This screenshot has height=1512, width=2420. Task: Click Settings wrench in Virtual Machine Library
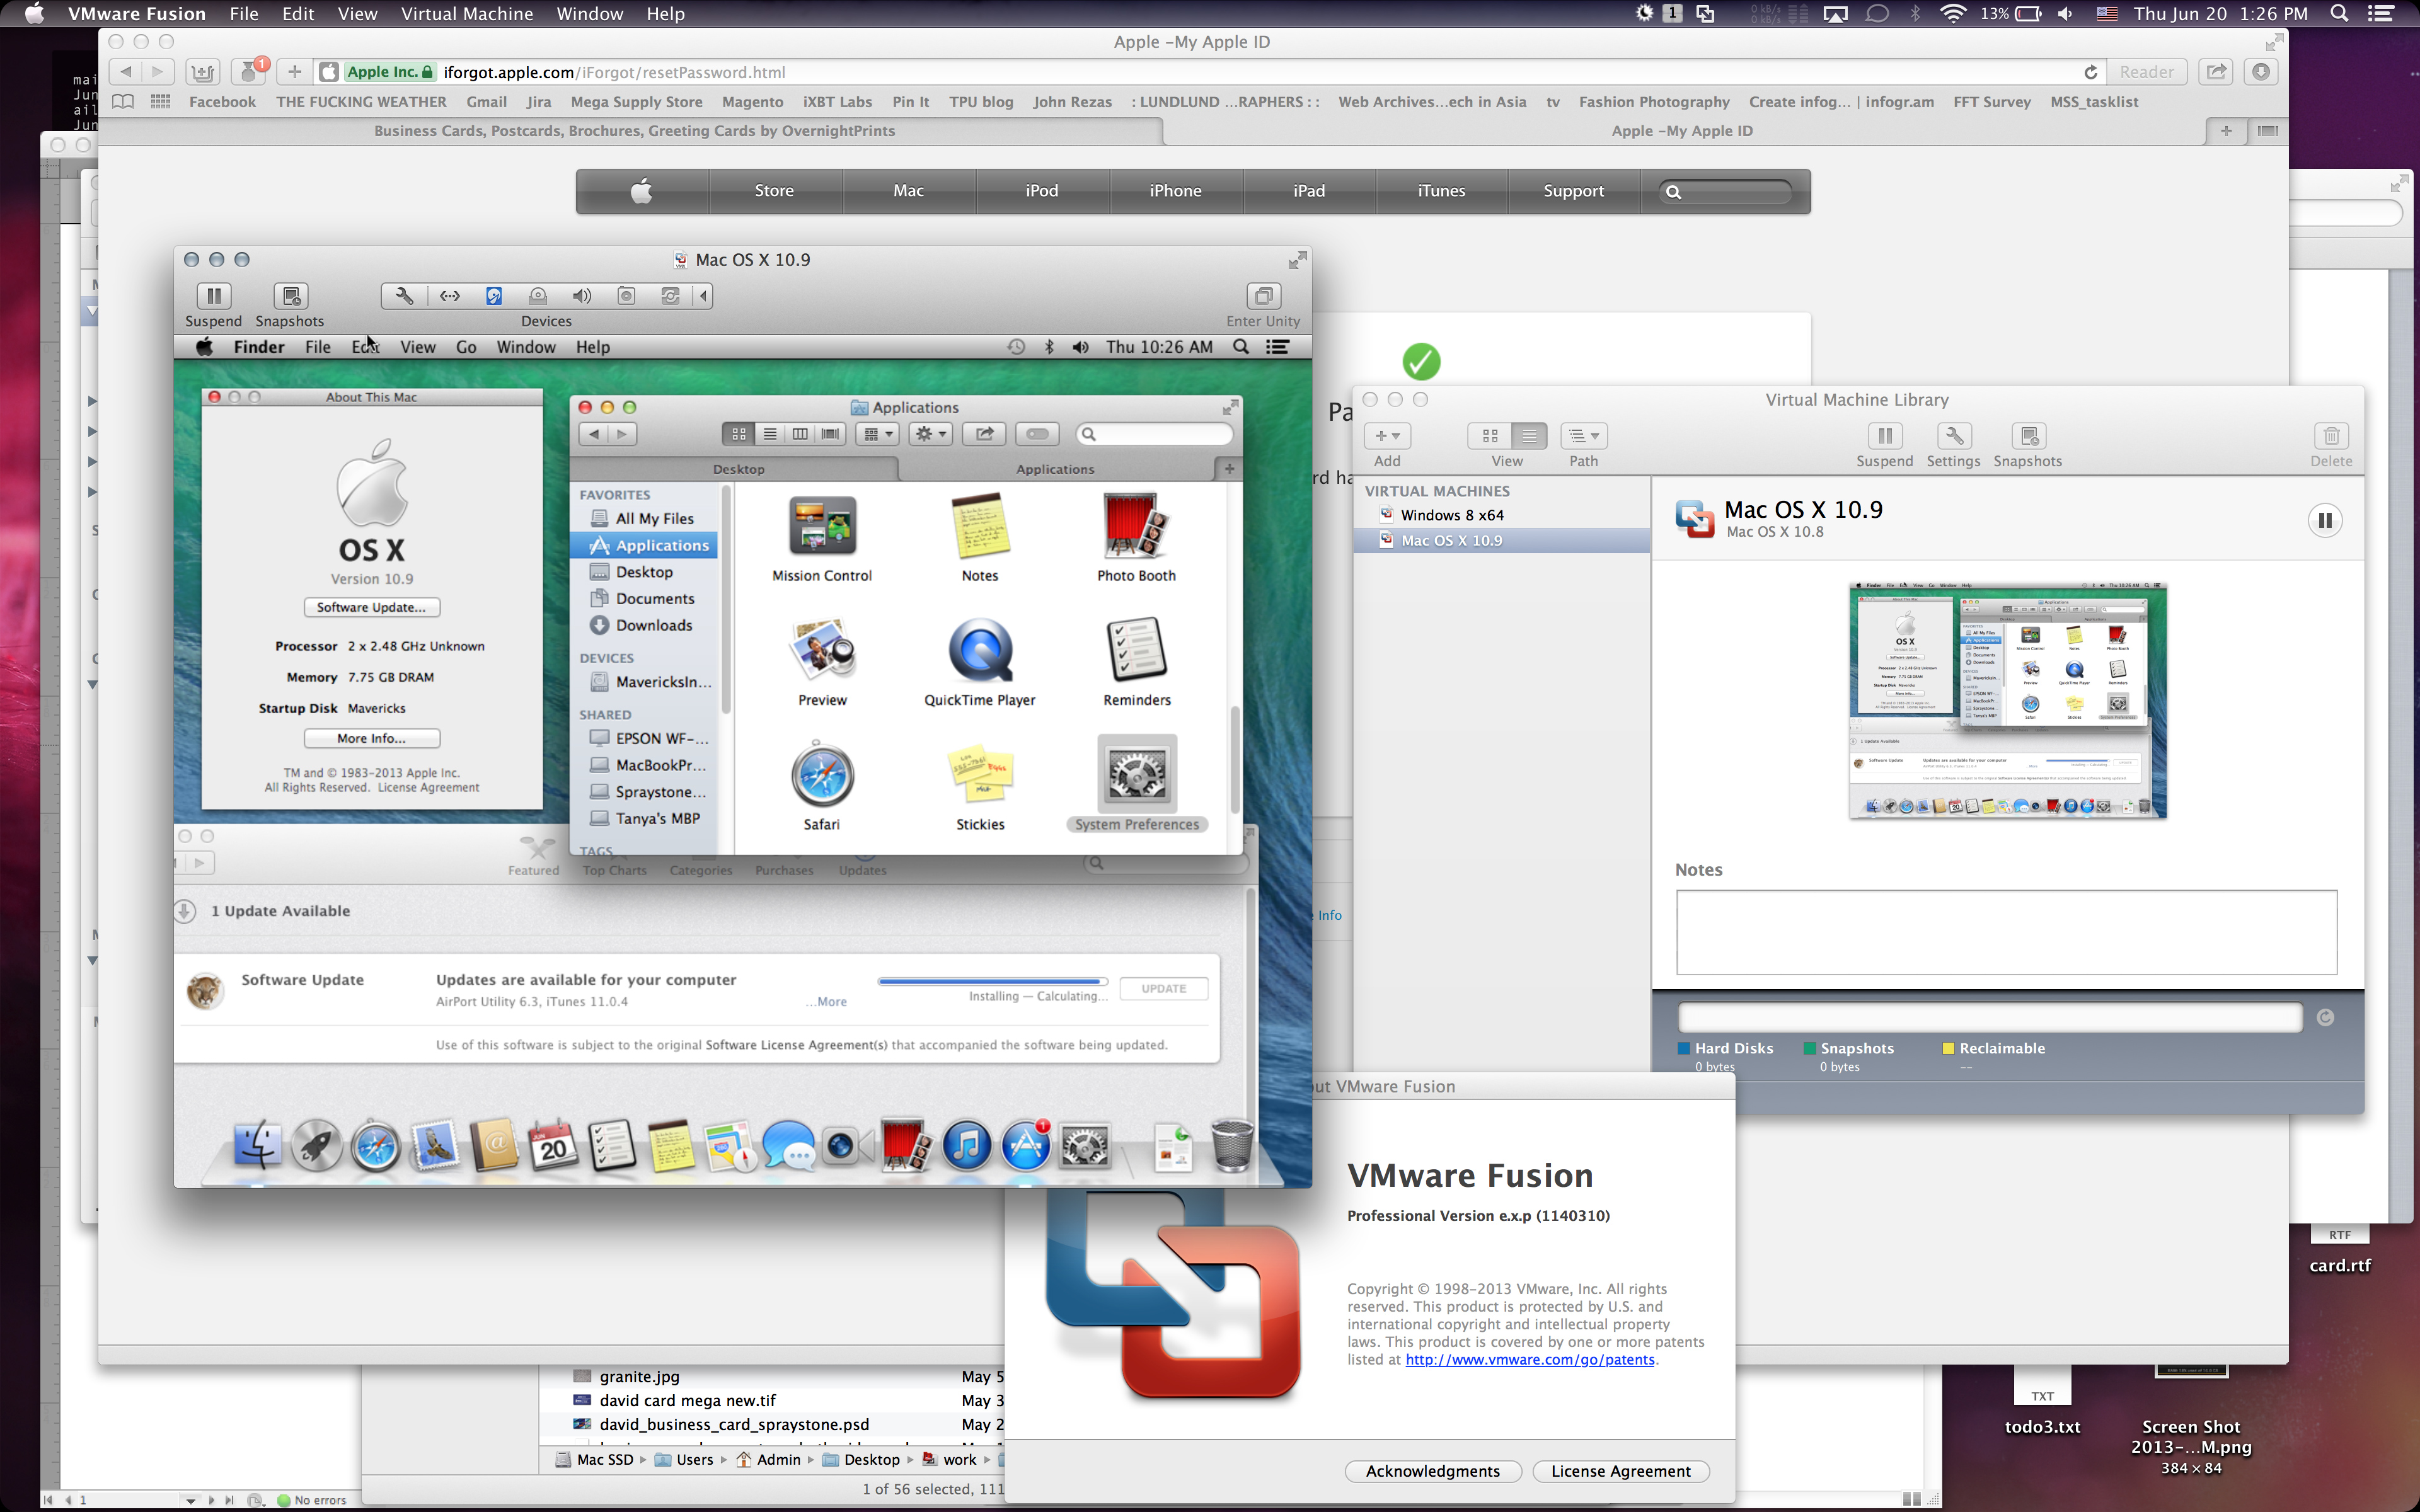pyautogui.click(x=1953, y=436)
